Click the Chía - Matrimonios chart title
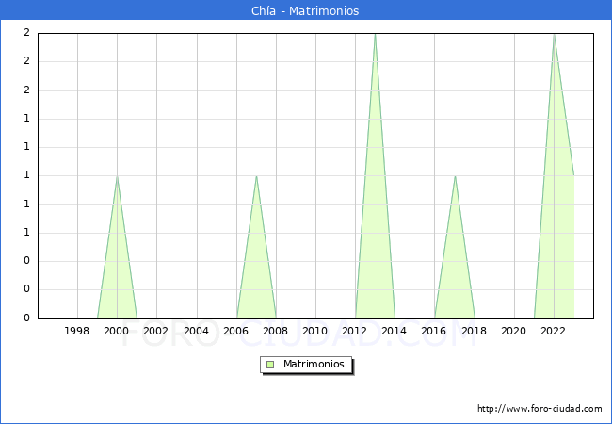The image size is (612, 424). point(305,11)
